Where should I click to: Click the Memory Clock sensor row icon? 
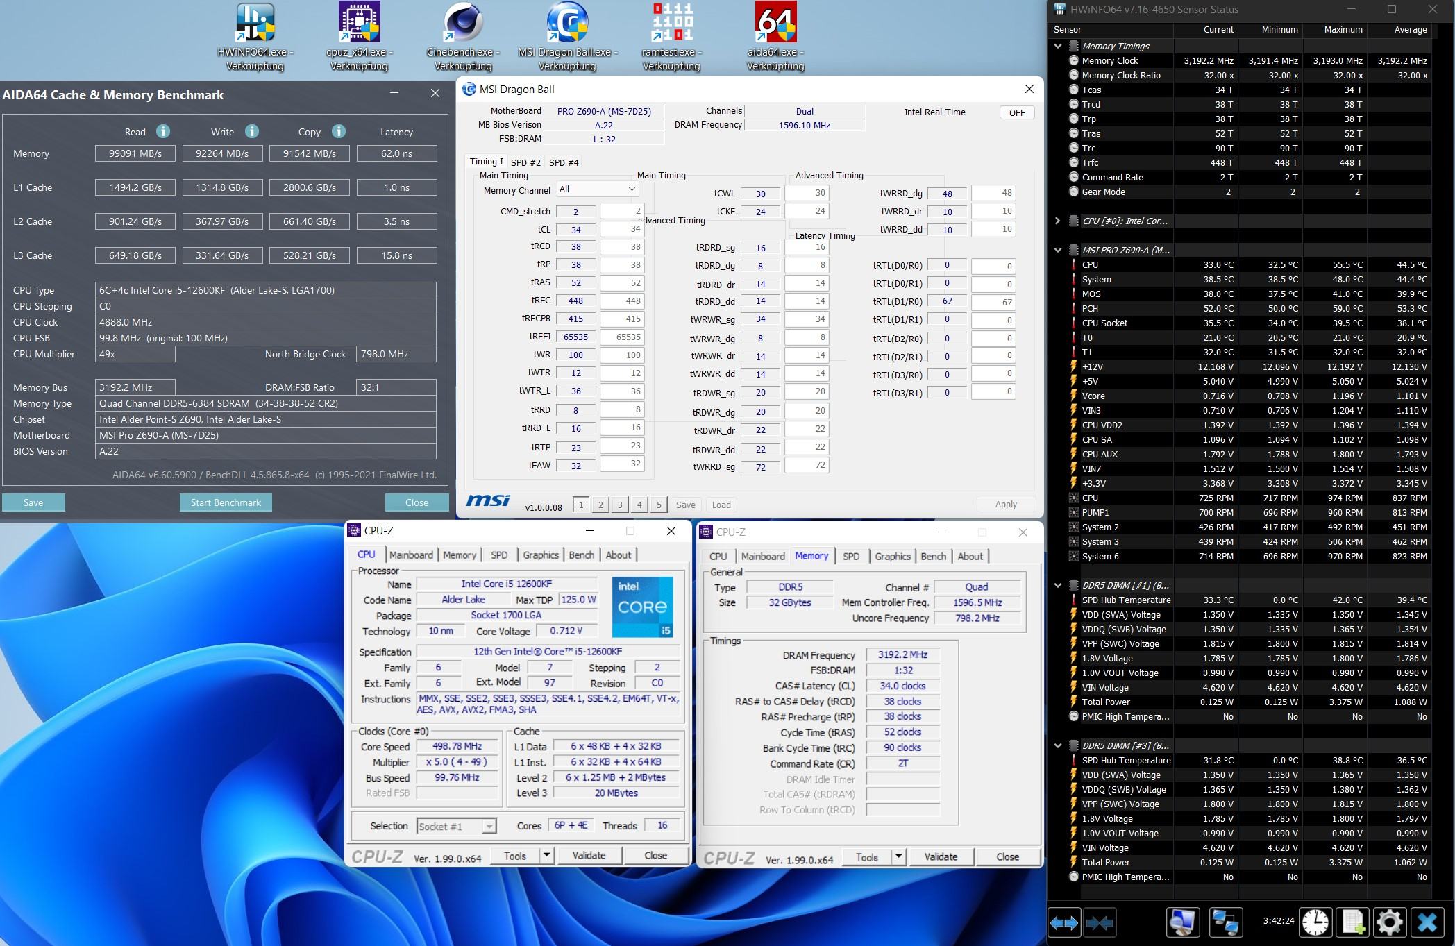point(1074,60)
